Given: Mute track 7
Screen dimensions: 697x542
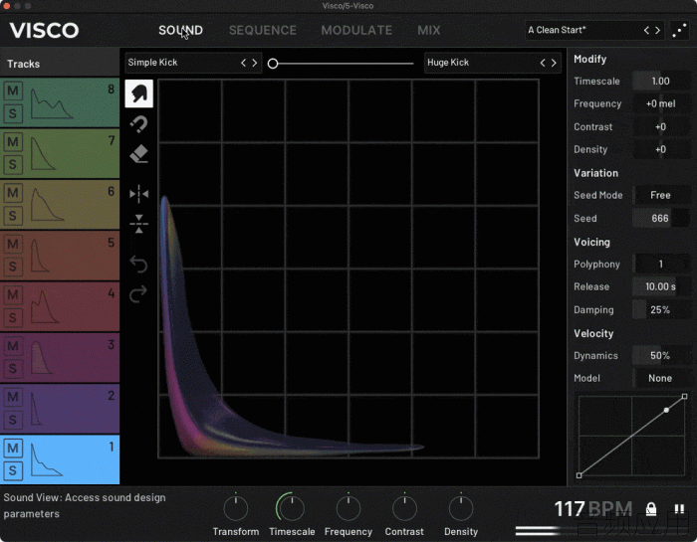Looking at the screenshot, I should pyautogui.click(x=13, y=142).
